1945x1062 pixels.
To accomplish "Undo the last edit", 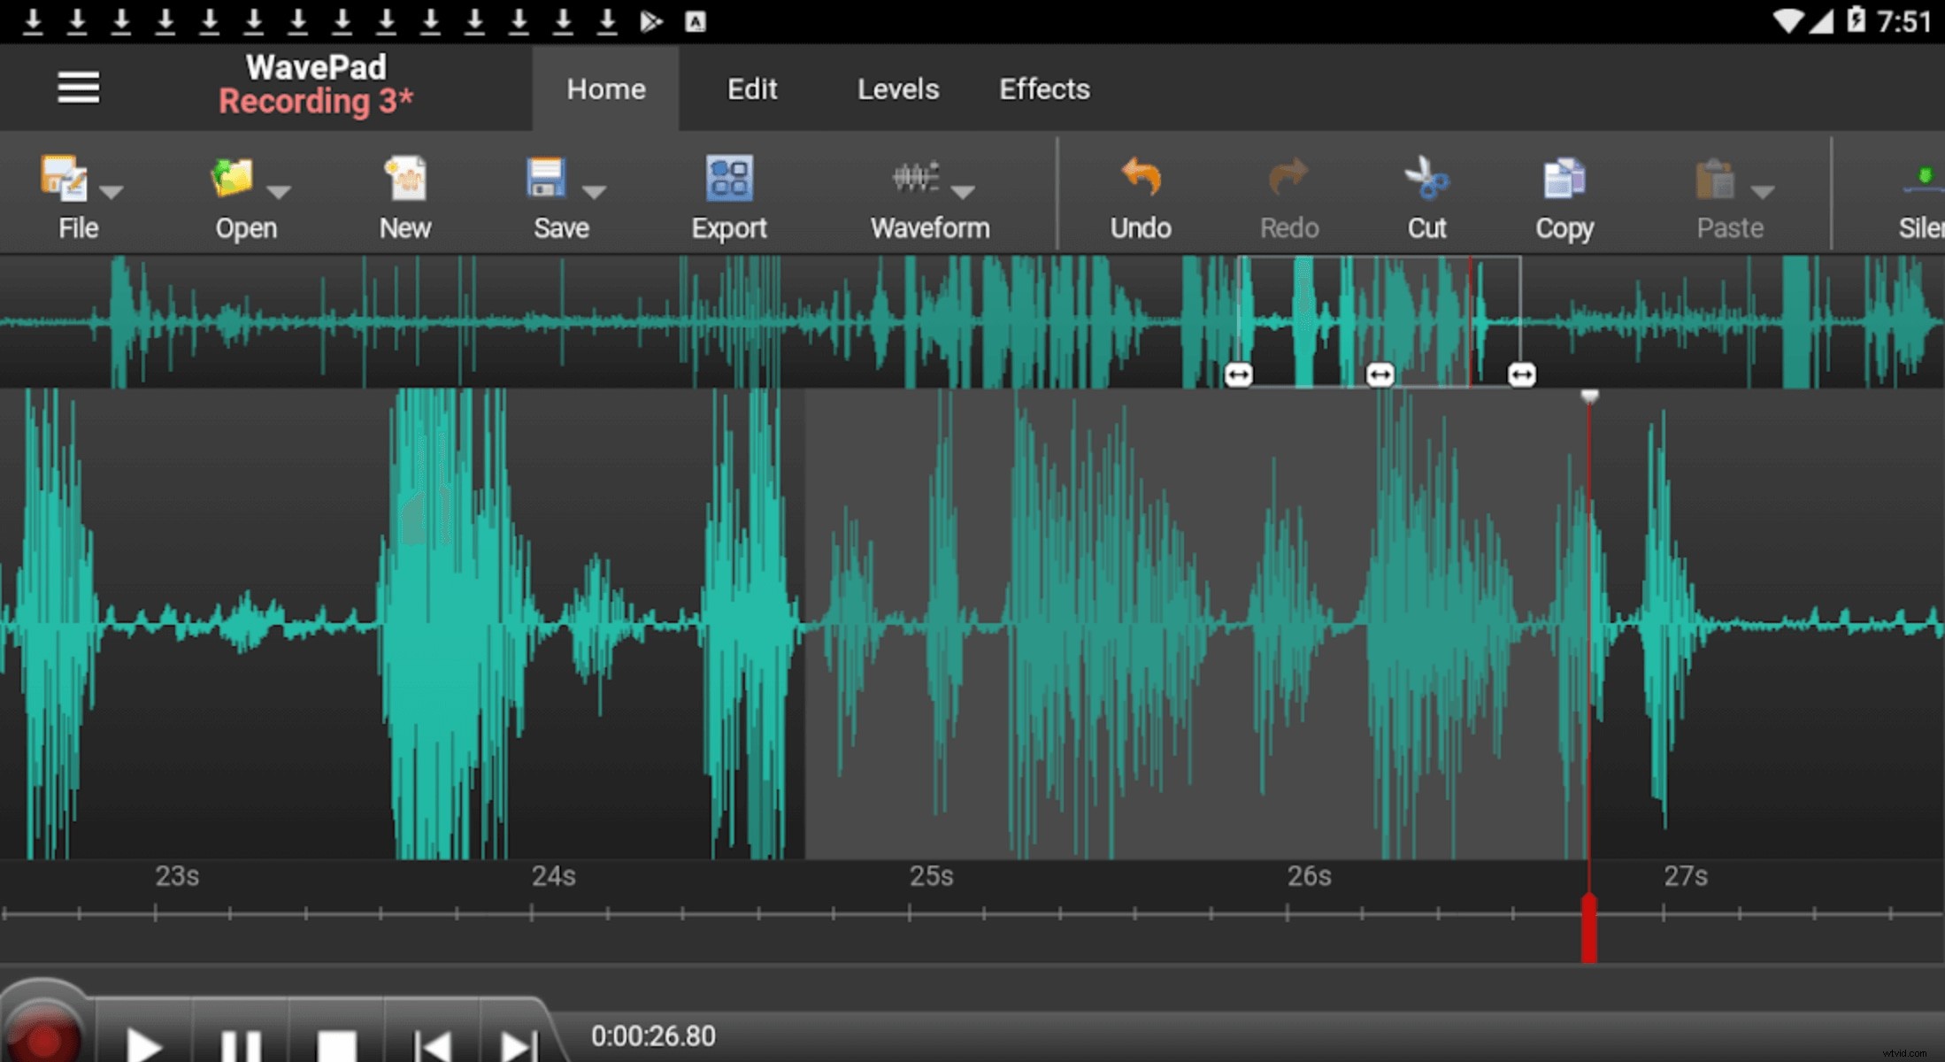I will (1140, 177).
